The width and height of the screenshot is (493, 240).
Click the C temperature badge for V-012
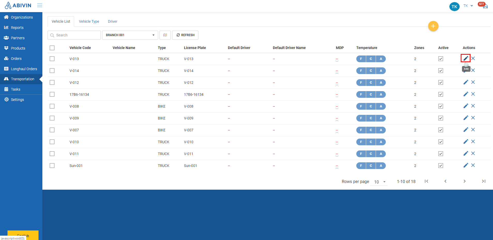(x=371, y=83)
